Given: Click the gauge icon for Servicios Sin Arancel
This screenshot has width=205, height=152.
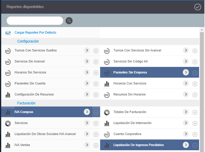Looking at the screenshot, I should point(8,62).
